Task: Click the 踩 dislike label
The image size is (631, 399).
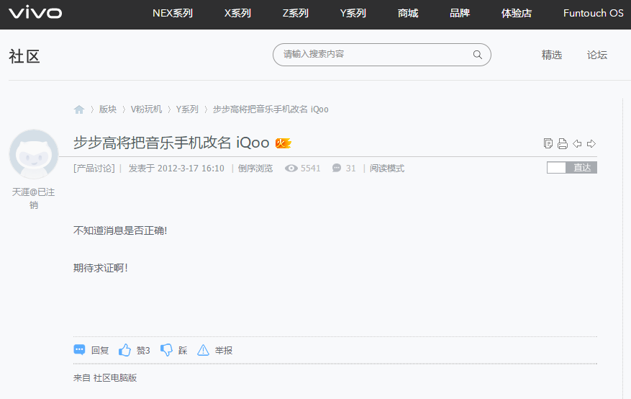Action: click(183, 350)
